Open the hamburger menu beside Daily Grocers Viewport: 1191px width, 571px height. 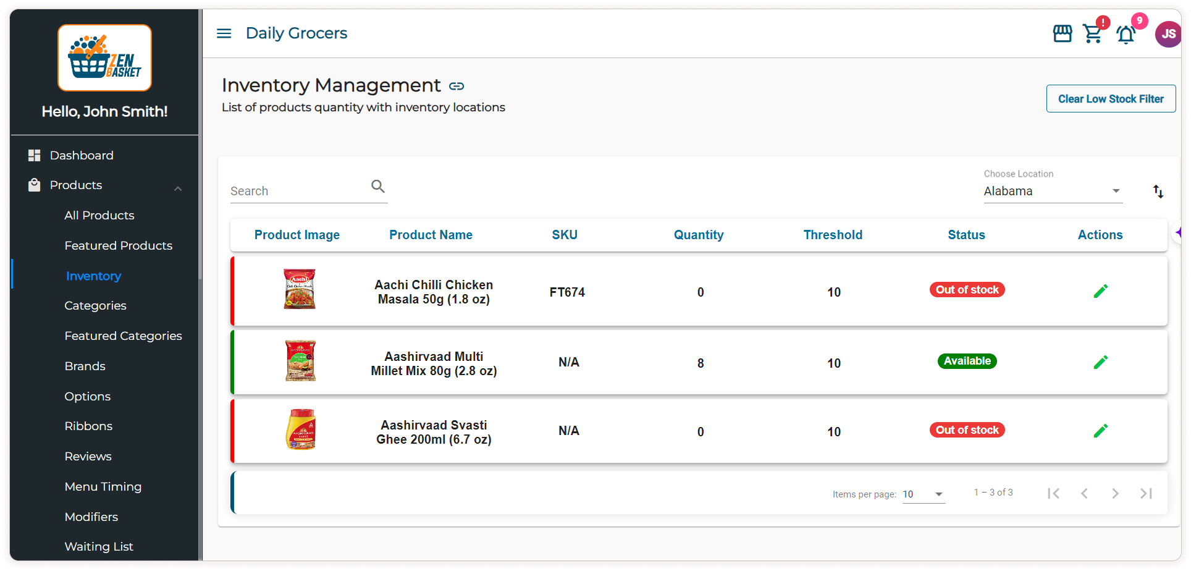[224, 33]
